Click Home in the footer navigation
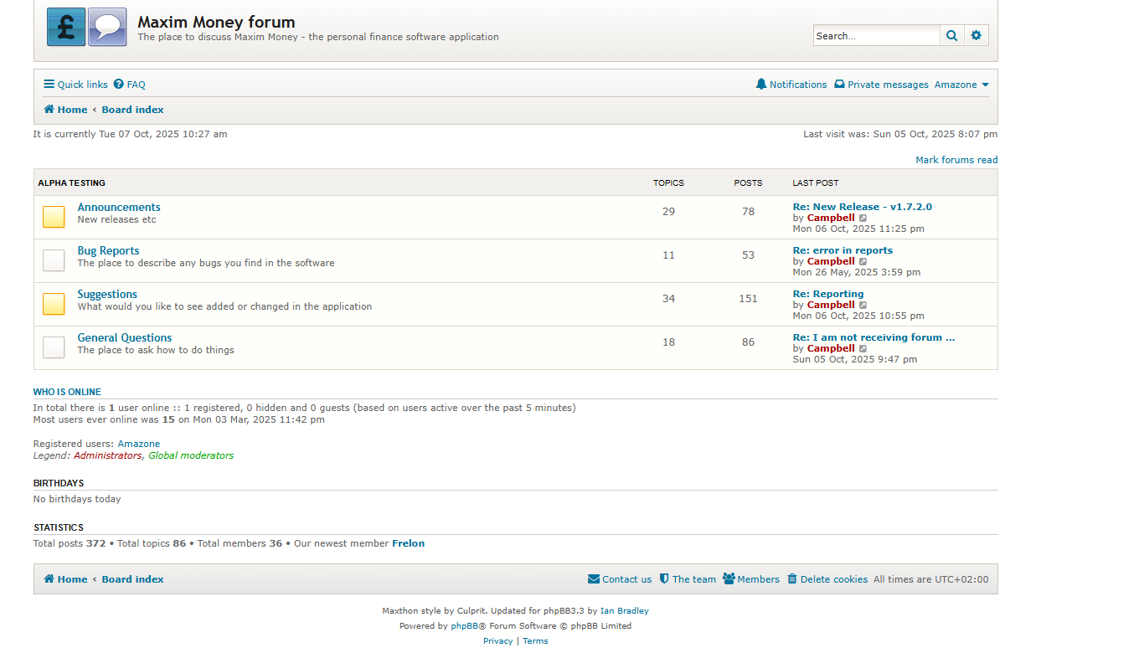The image size is (1144, 658). click(65, 579)
